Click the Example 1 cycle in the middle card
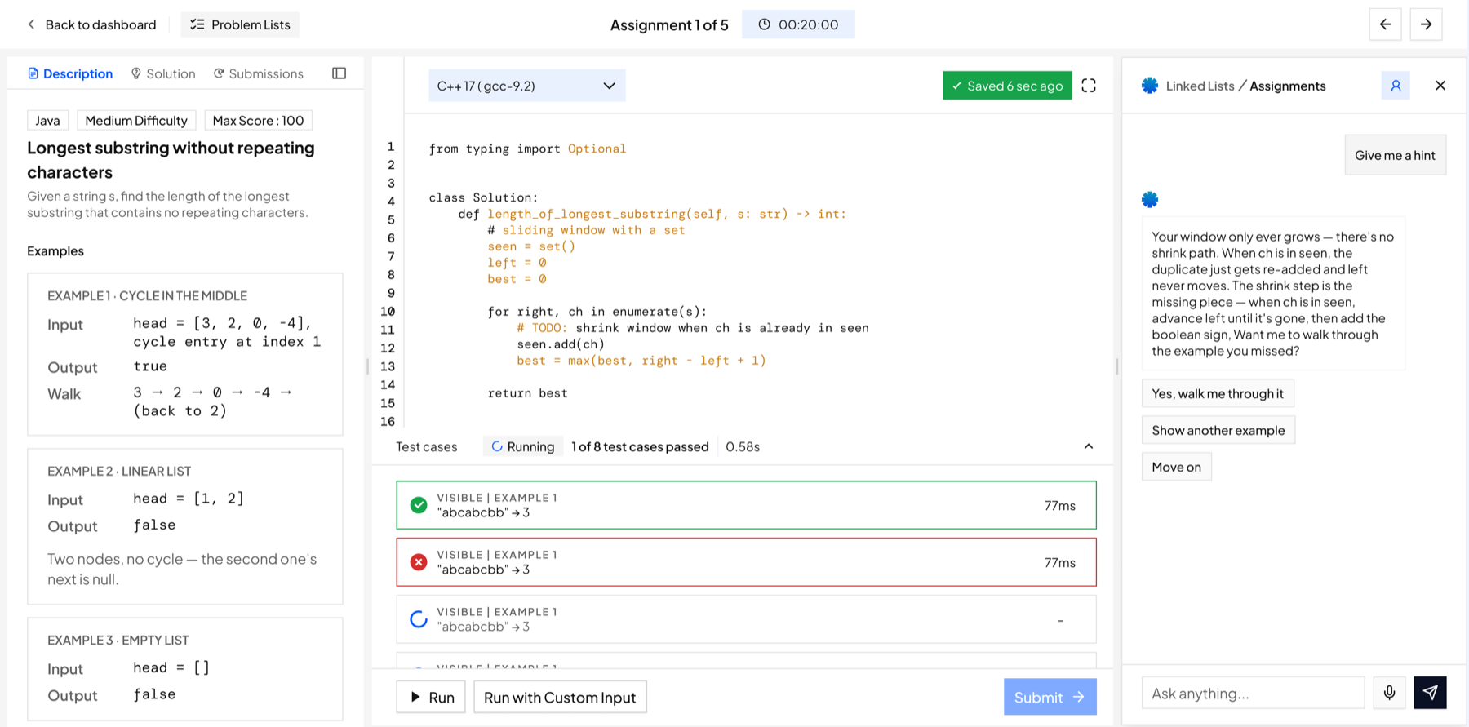The height and width of the screenshot is (727, 1469). point(185,354)
